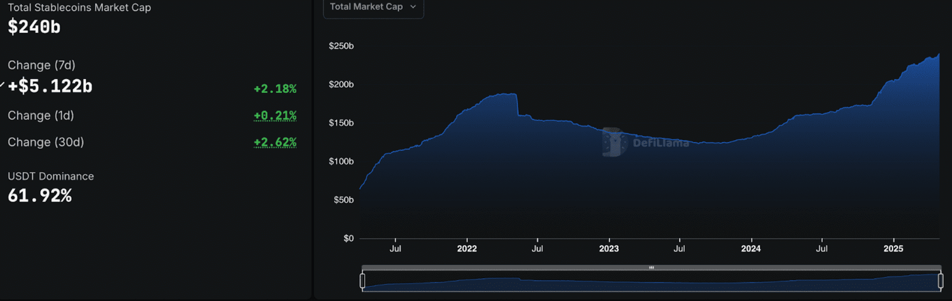
Task: Click the right handle of the time range slider
Action: coord(940,281)
